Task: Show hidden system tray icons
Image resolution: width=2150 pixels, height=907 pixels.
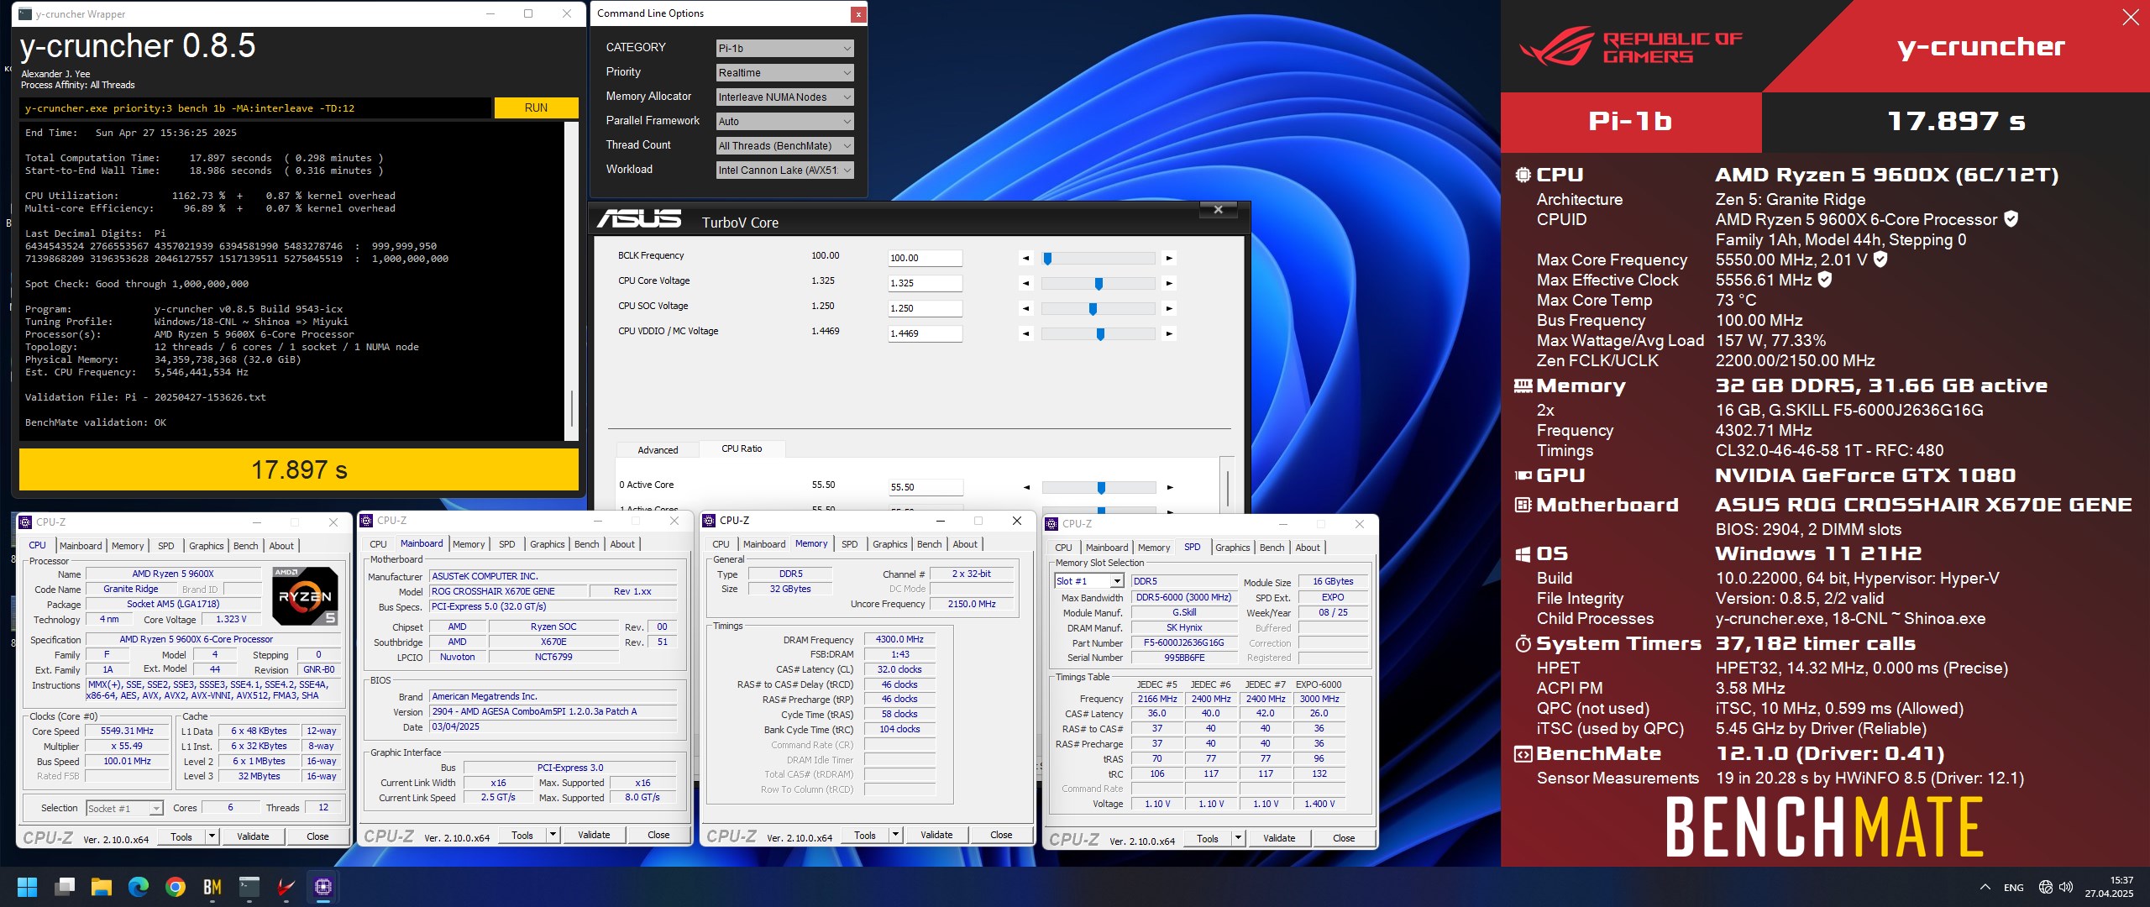Action: click(x=1985, y=887)
